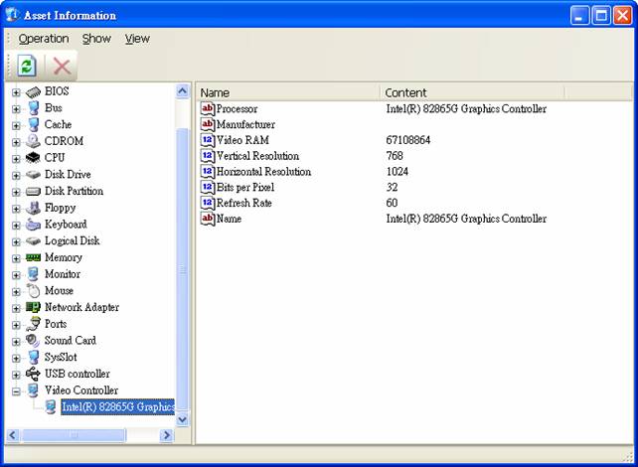Viewport: 638px width, 467px height.
Task: Click the tree scroll up arrow
Action: (x=182, y=91)
